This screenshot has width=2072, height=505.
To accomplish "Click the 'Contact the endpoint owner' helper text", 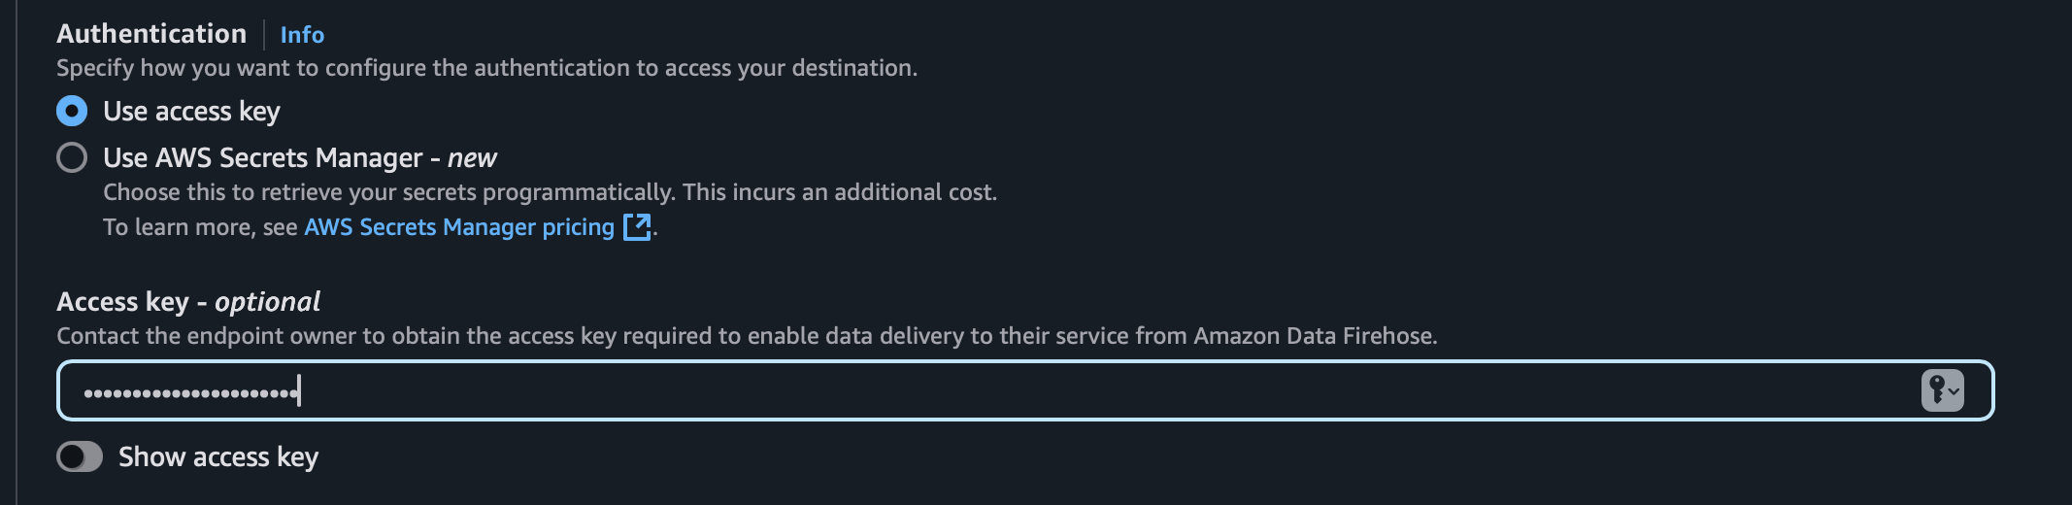I will coord(747,336).
